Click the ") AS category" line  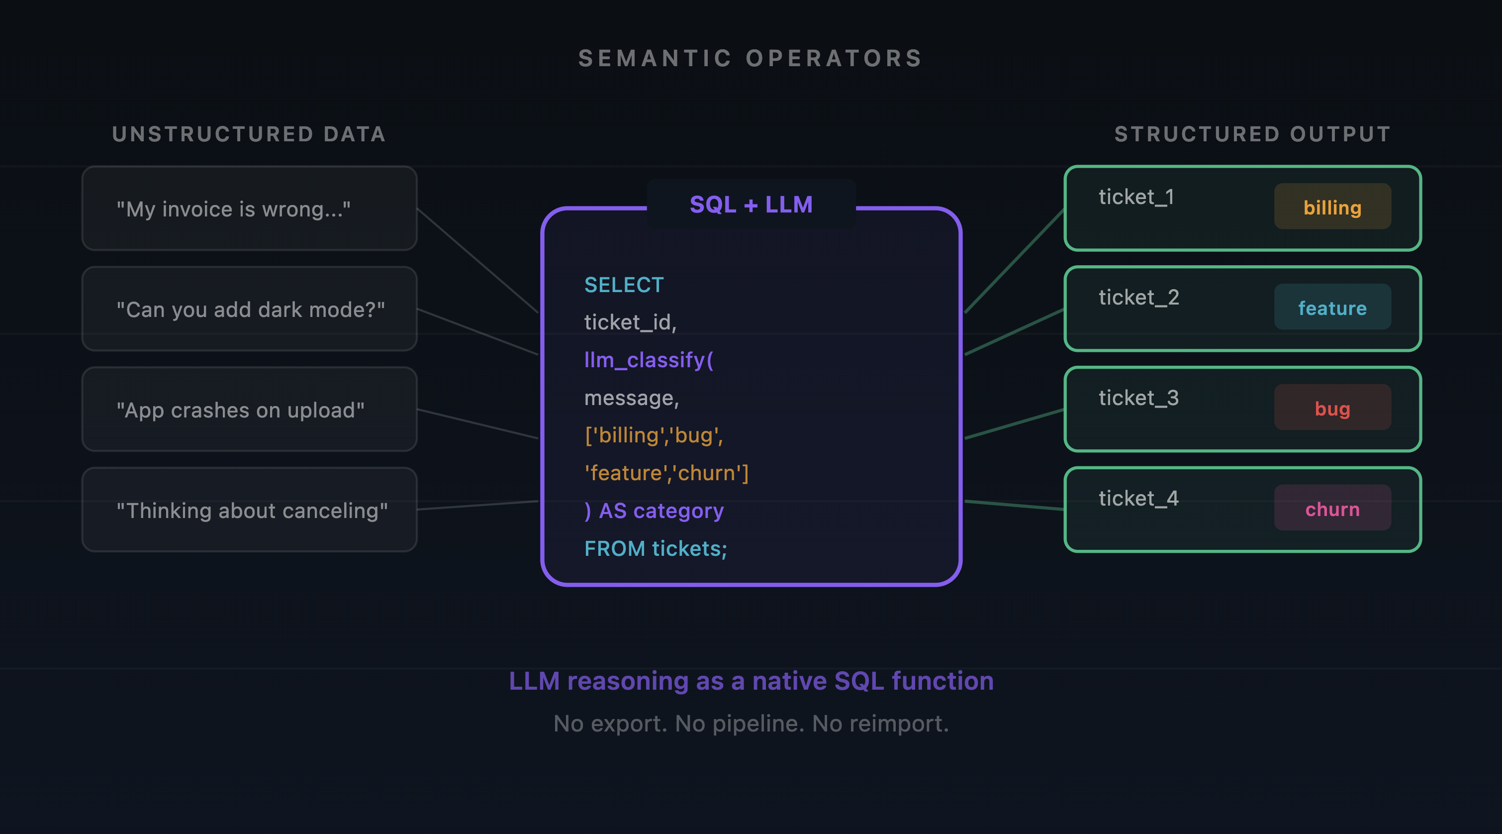click(654, 511)
